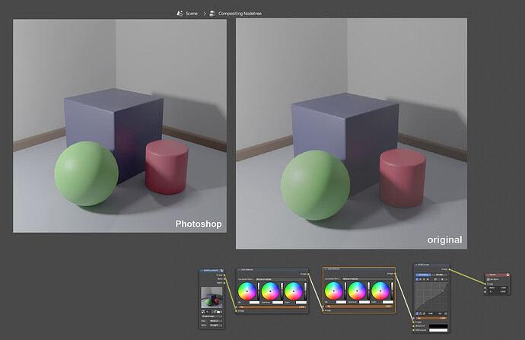Open the color space dropdown in Image node
The image size is (525, 340).
216,320
